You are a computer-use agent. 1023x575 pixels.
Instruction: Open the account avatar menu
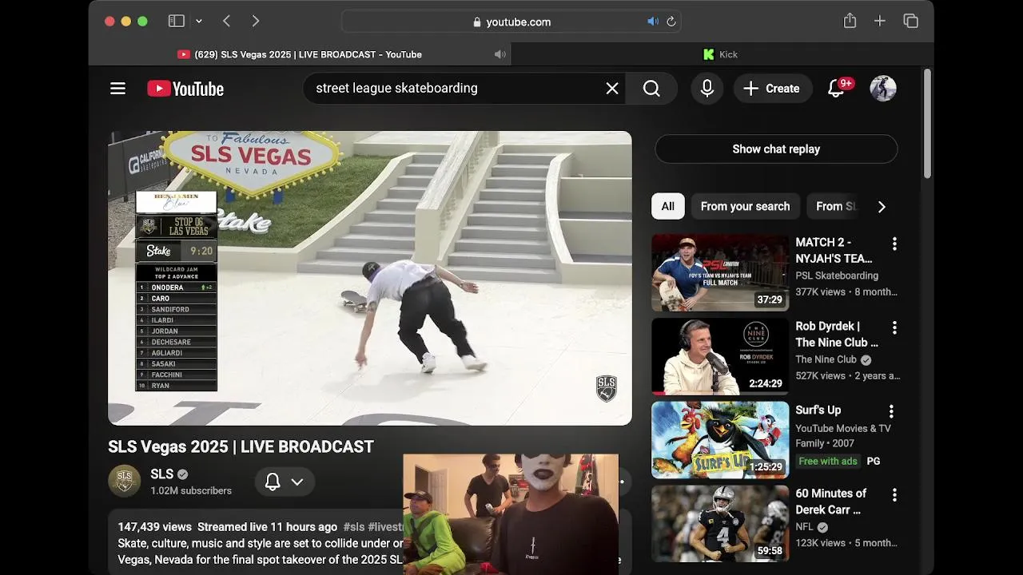point(883,89)
